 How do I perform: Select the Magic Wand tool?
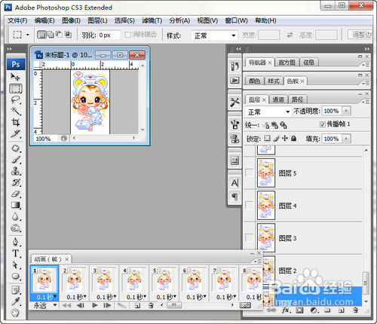[x=16, y=111]
